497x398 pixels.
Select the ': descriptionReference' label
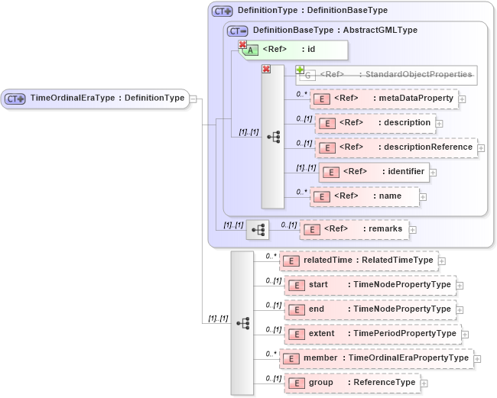click(x=425, y=147)
